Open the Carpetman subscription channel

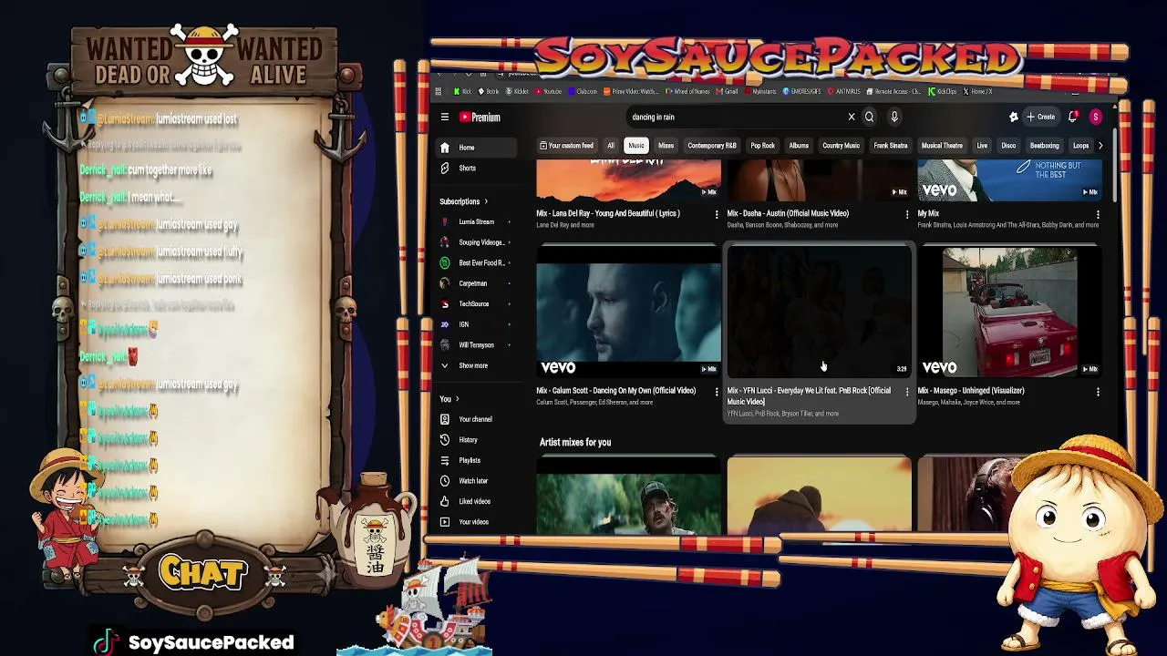tap(474, 283)
